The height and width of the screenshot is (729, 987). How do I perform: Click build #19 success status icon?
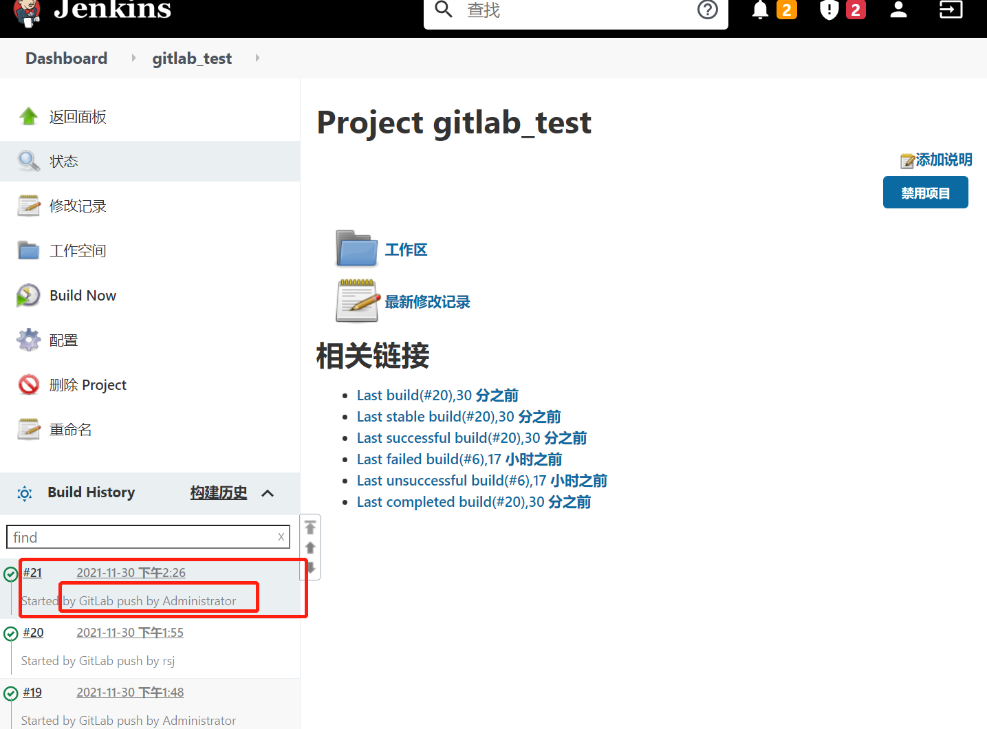click(x=11, y=694)
